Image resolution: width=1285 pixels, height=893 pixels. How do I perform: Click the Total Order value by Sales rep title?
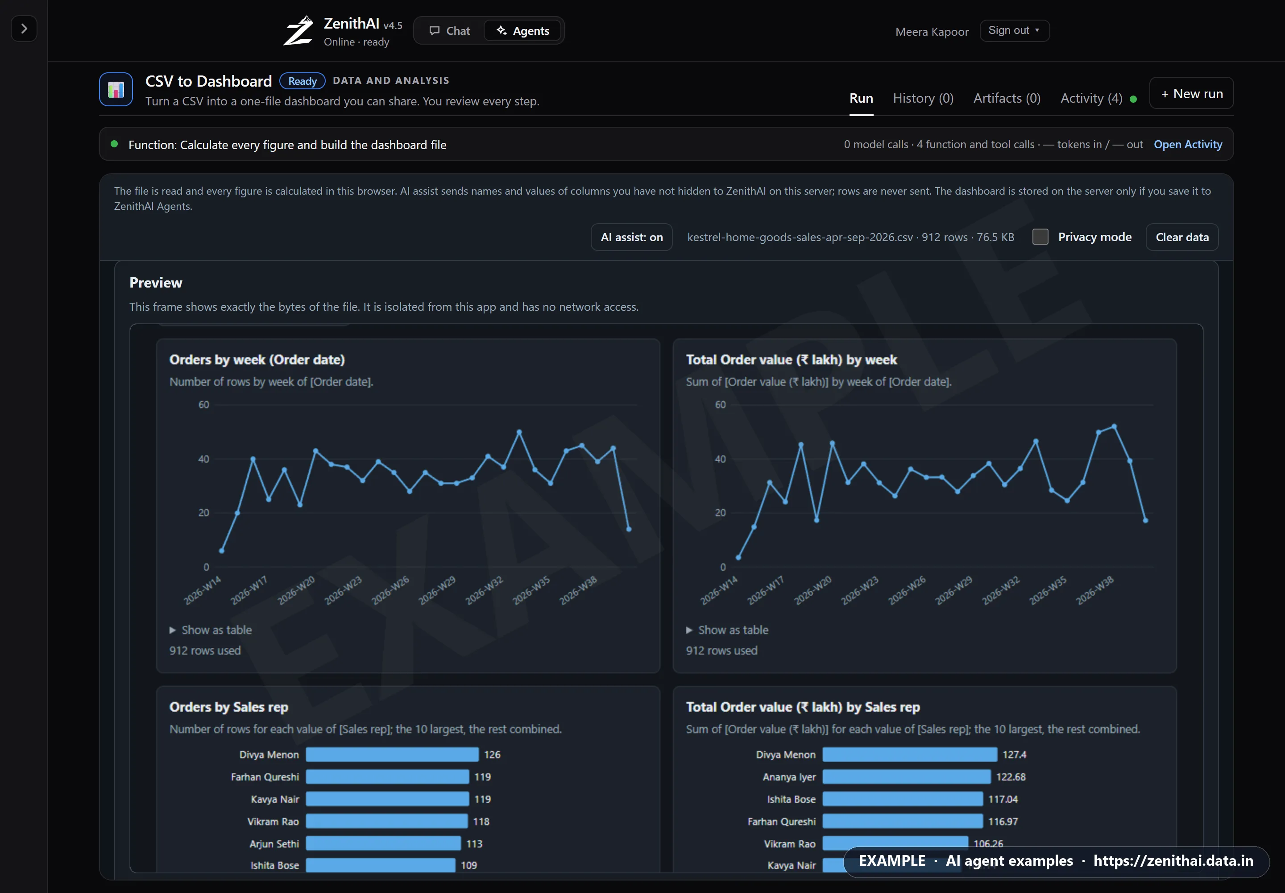coord(802,707)
